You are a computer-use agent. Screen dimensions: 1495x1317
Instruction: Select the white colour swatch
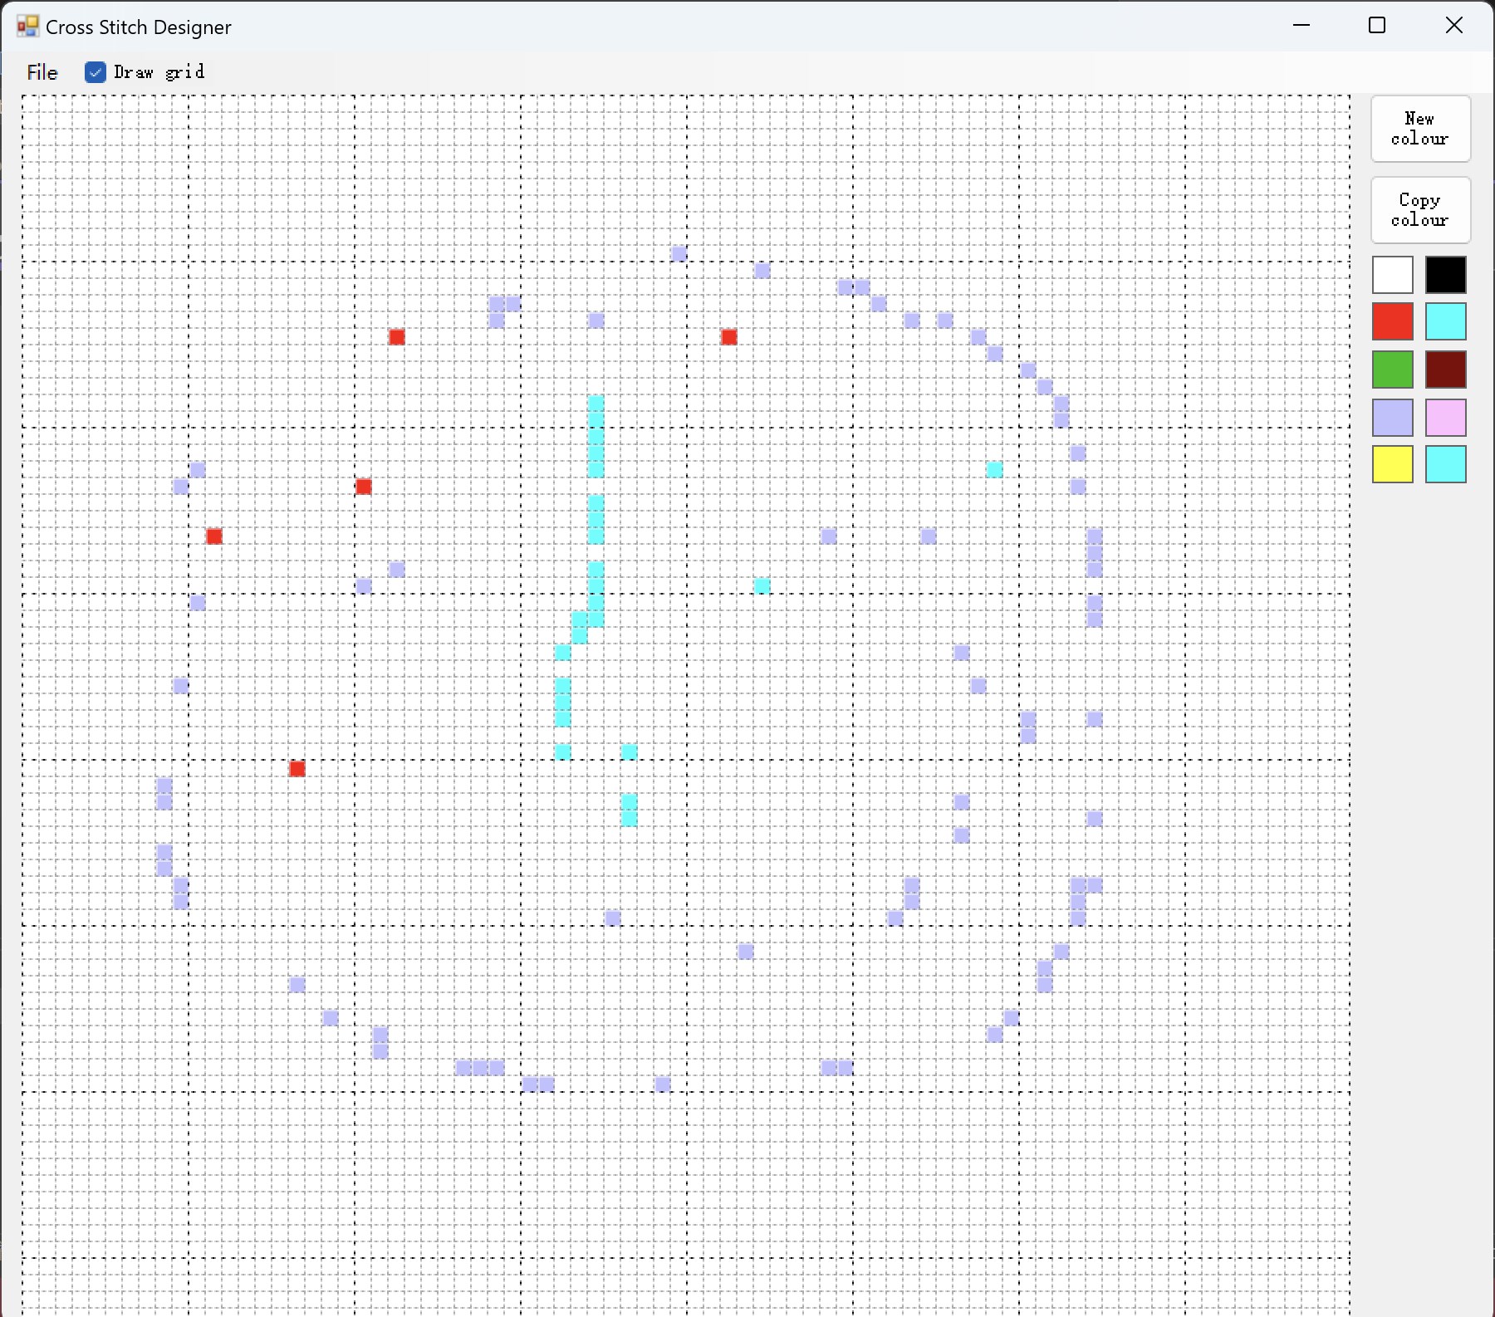(x=1393, y=275)
